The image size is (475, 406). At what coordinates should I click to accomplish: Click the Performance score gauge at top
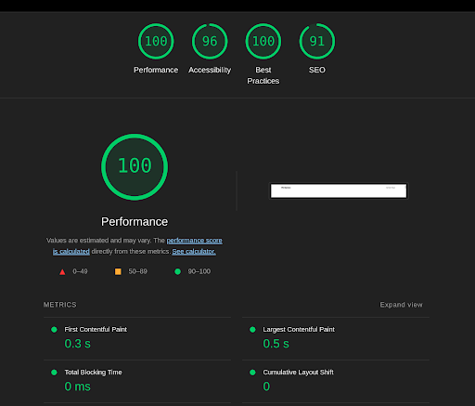point(156,41)
